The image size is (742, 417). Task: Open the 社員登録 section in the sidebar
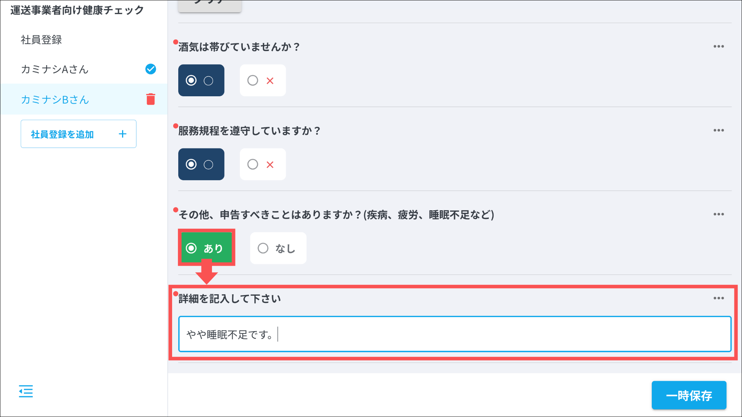tap(41, 40)
